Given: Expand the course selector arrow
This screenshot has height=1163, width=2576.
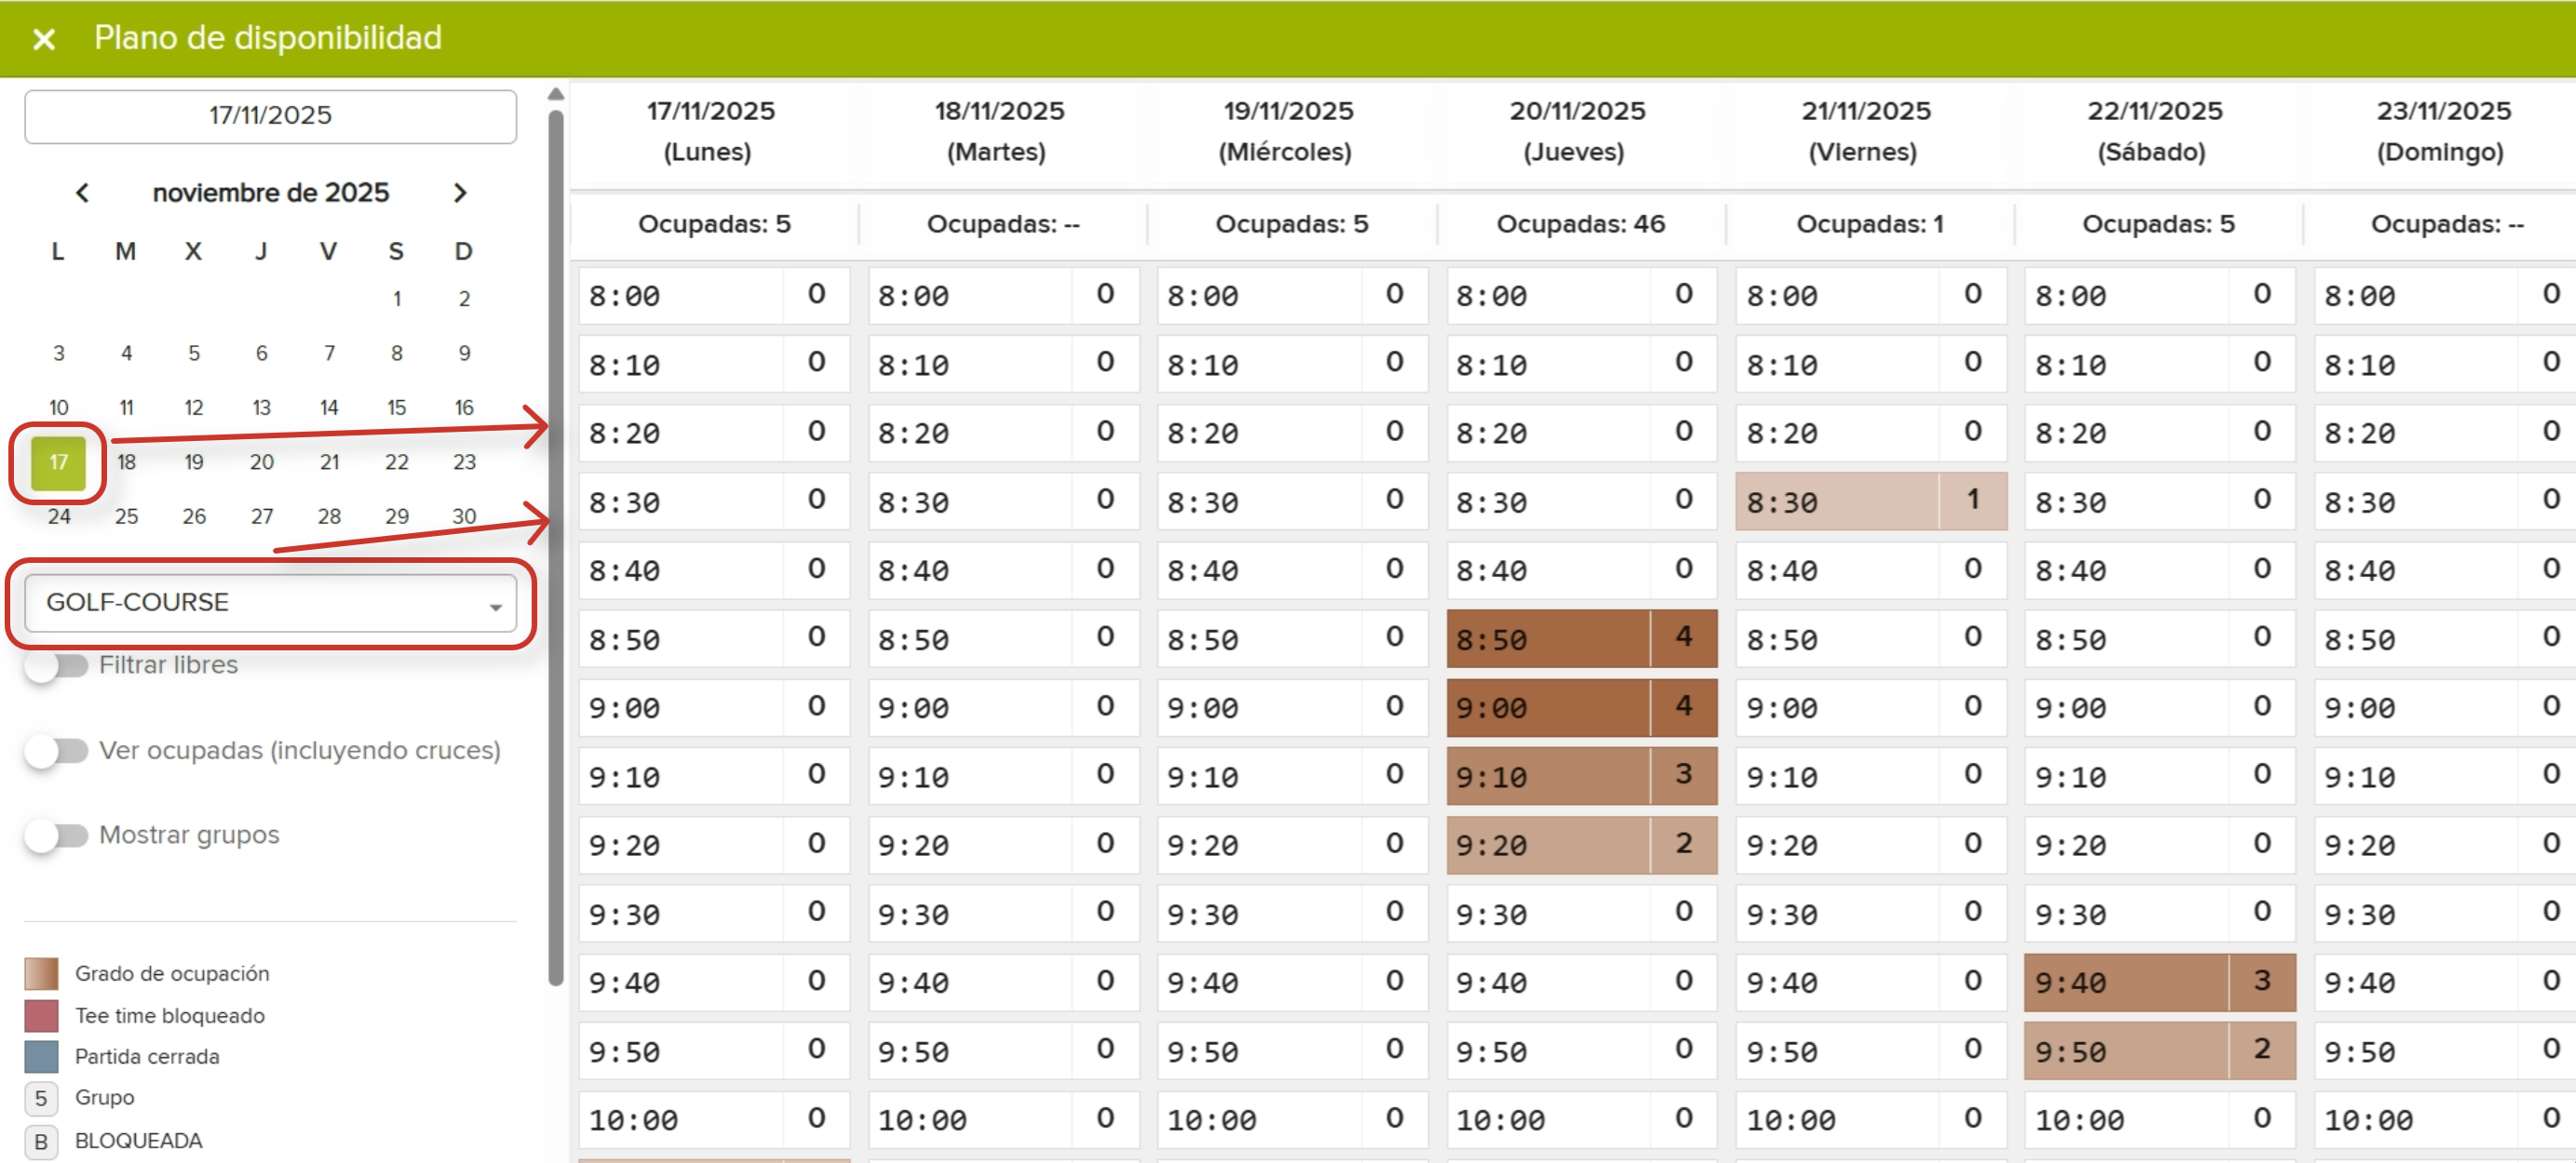Looking at the screenshot, I should [x=497, y=607].
